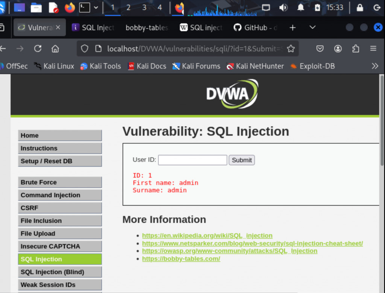
Task: Click the browser back arrow
Action: tap(3, 48)
